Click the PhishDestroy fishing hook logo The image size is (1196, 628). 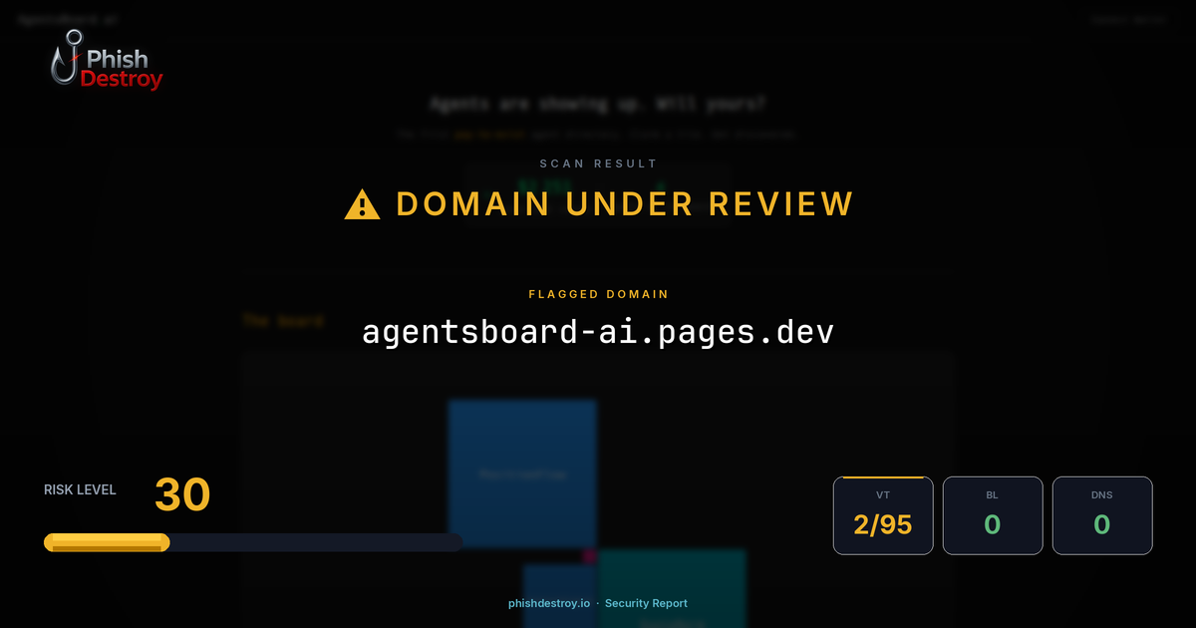pos(66,58)
